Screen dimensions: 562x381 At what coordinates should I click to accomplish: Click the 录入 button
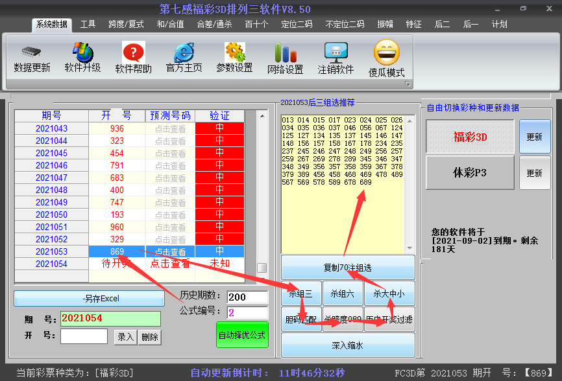click(x=125, y=337)
